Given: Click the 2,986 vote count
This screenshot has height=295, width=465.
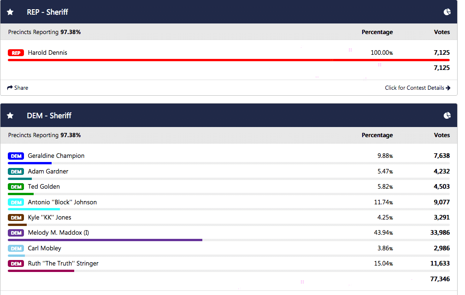Looking at the screenshot, I should click(x=441, y=248).
